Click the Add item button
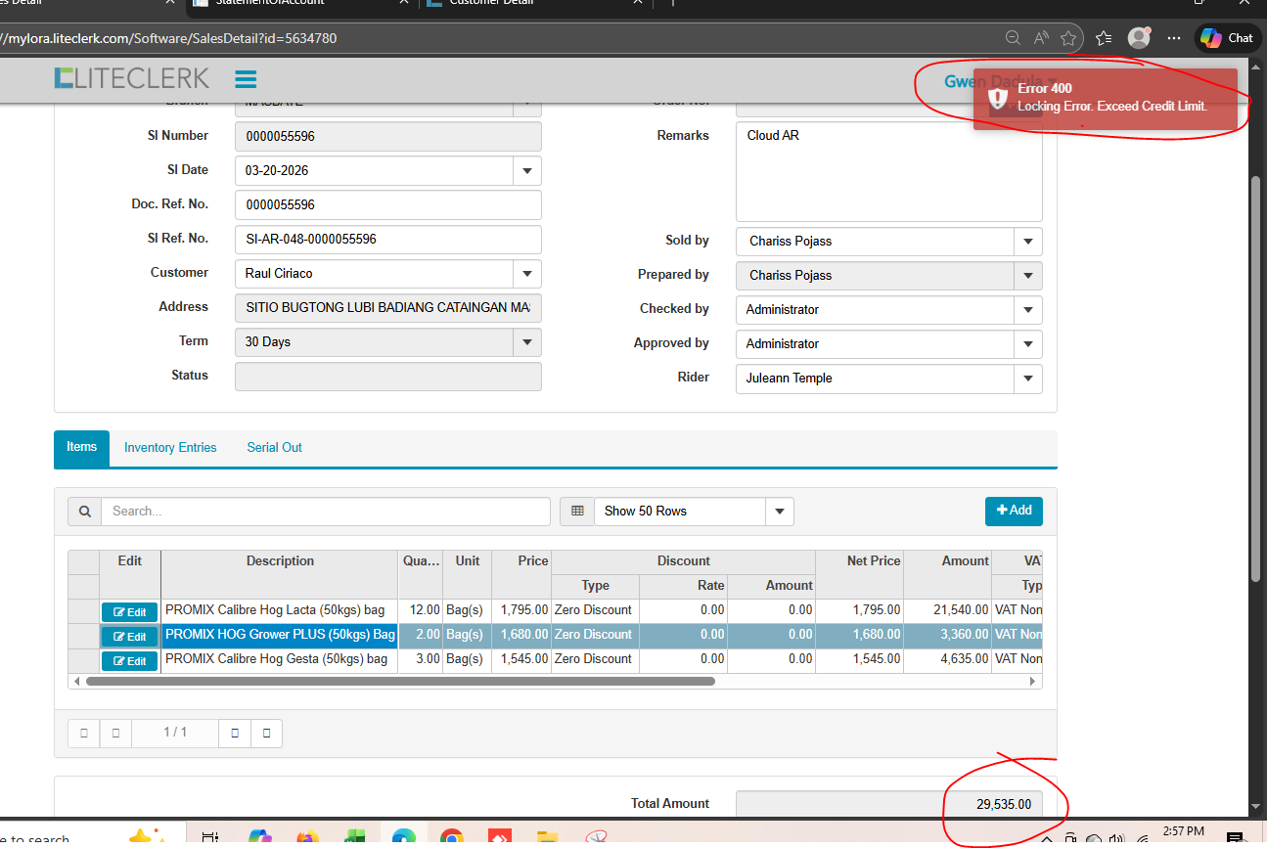 coord(1014,511)
